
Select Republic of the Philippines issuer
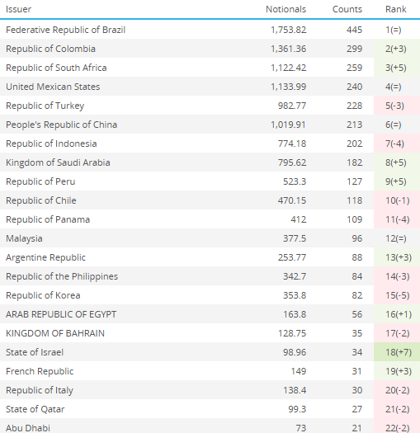(x=62, y=276)
